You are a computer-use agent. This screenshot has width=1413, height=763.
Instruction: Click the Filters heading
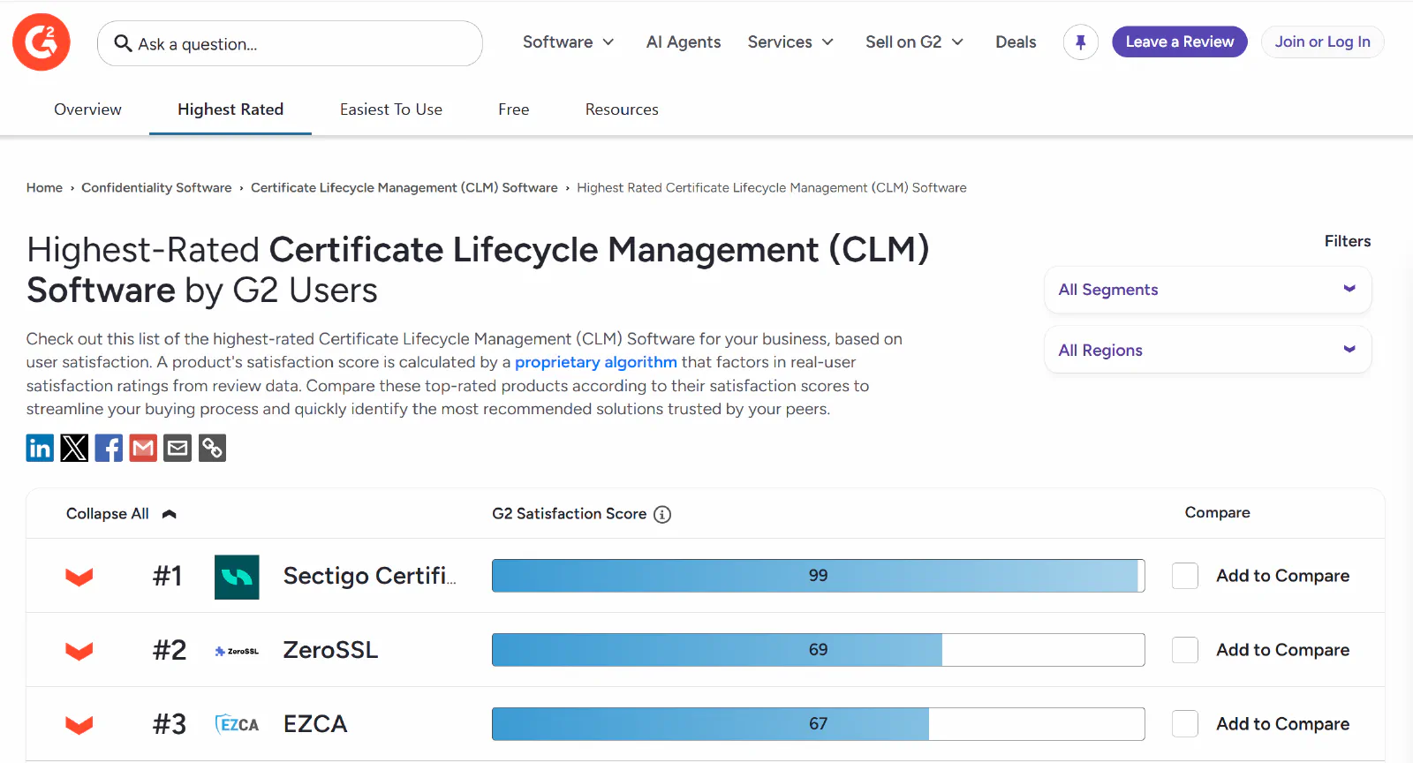(x=1347, y=241)
